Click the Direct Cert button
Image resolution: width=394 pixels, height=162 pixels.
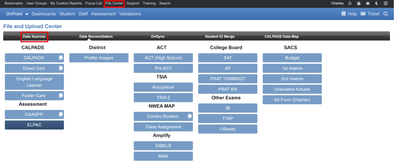[x=34, y=68]
